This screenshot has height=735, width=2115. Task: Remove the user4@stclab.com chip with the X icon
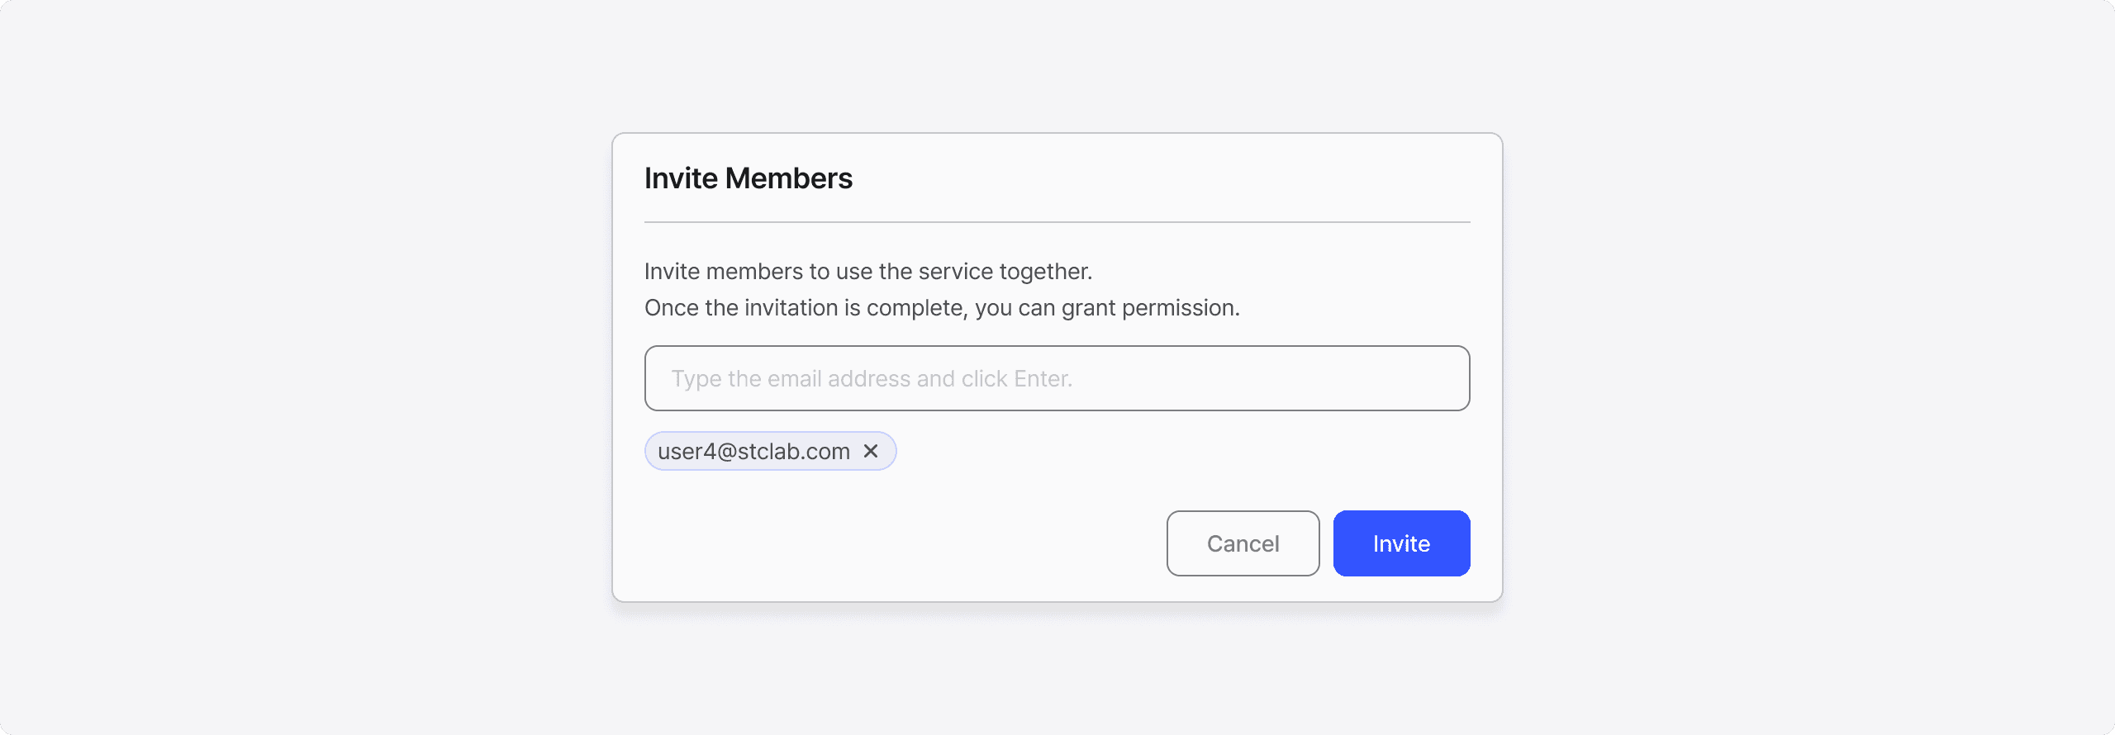coord(870,451)
